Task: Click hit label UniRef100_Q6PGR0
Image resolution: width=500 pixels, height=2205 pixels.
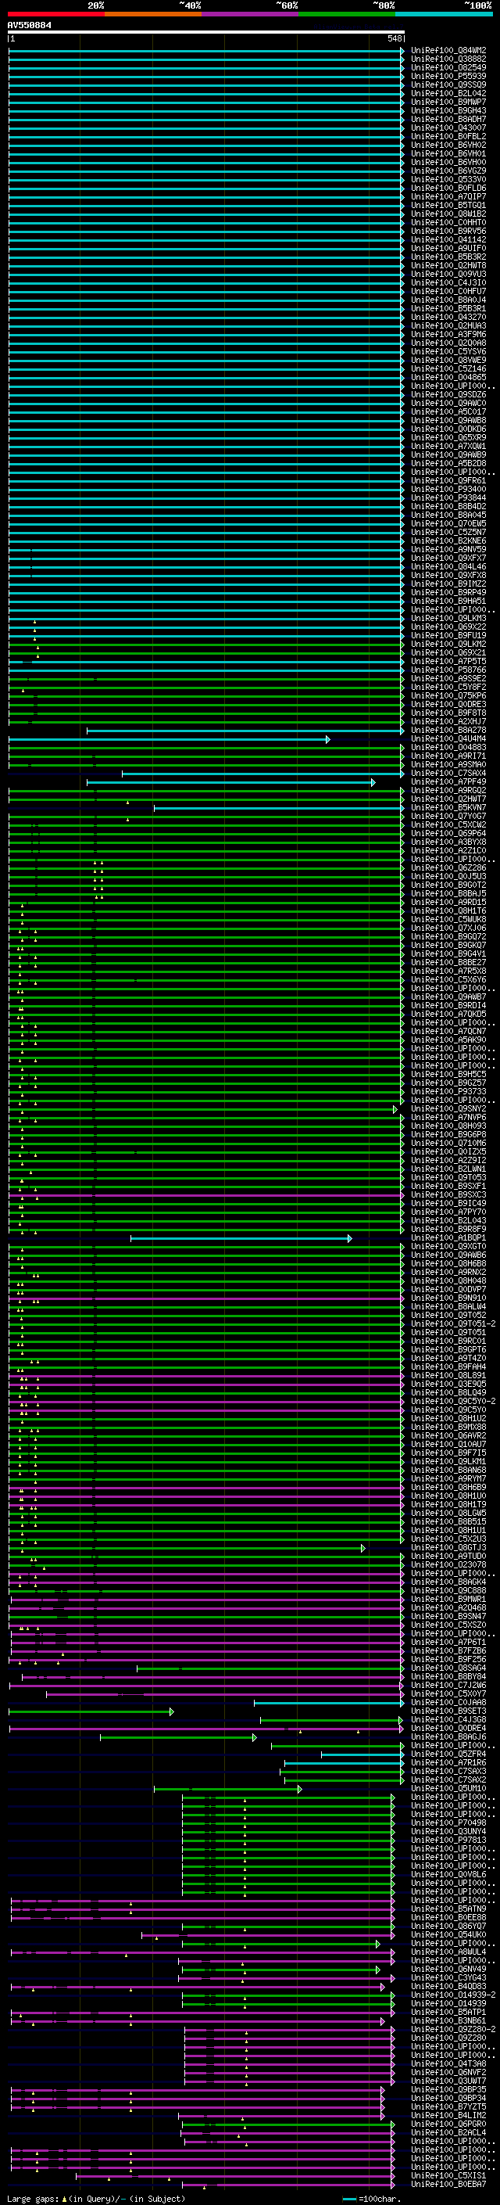Action: pos(448,2124)
